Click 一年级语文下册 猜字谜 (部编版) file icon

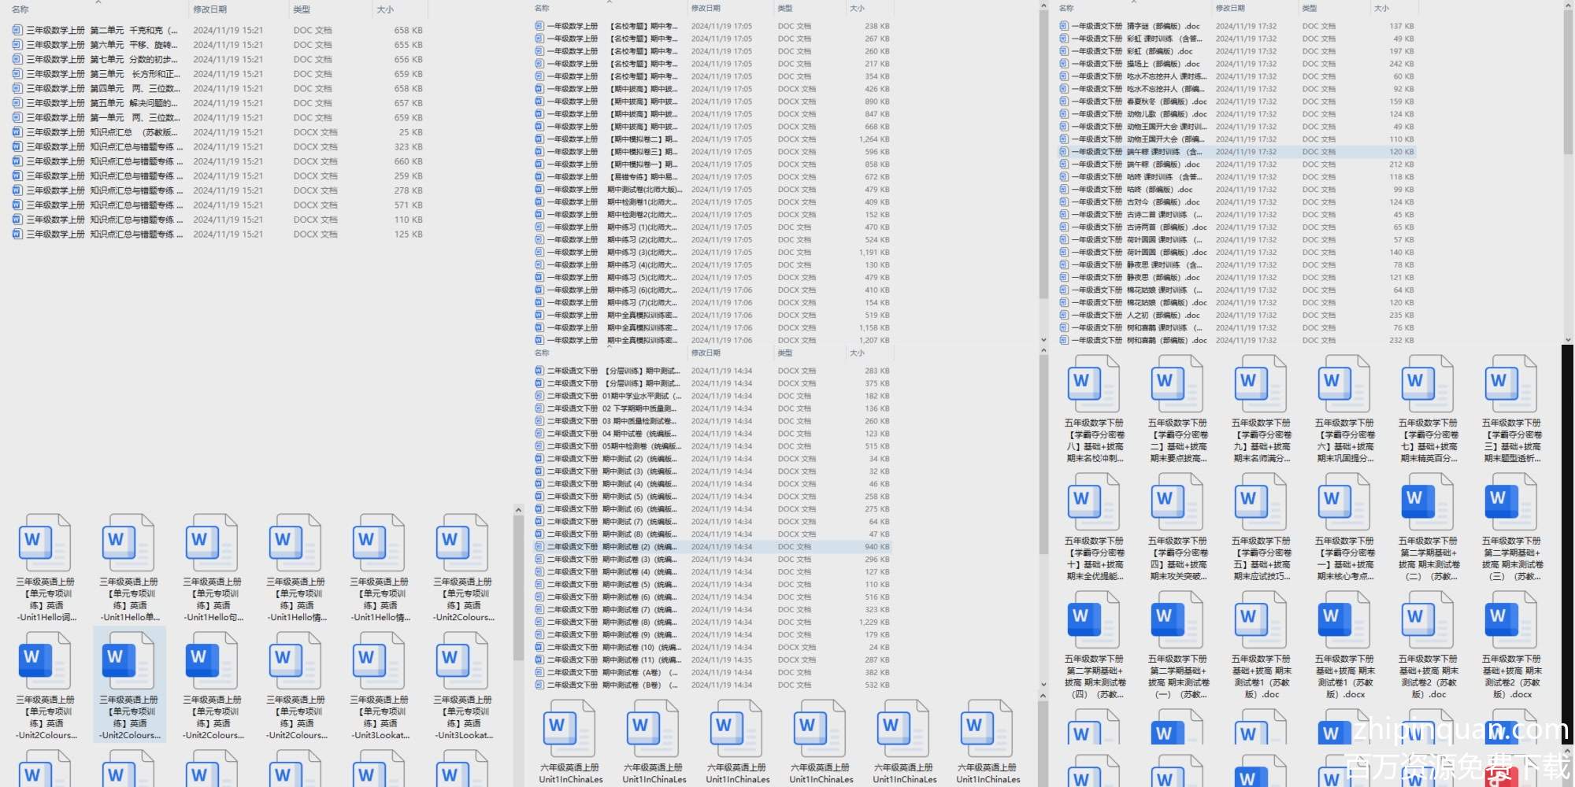[1064, 26]
